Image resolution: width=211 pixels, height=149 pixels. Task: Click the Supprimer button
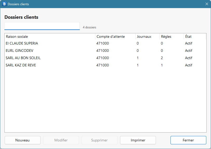coord(100,140)
